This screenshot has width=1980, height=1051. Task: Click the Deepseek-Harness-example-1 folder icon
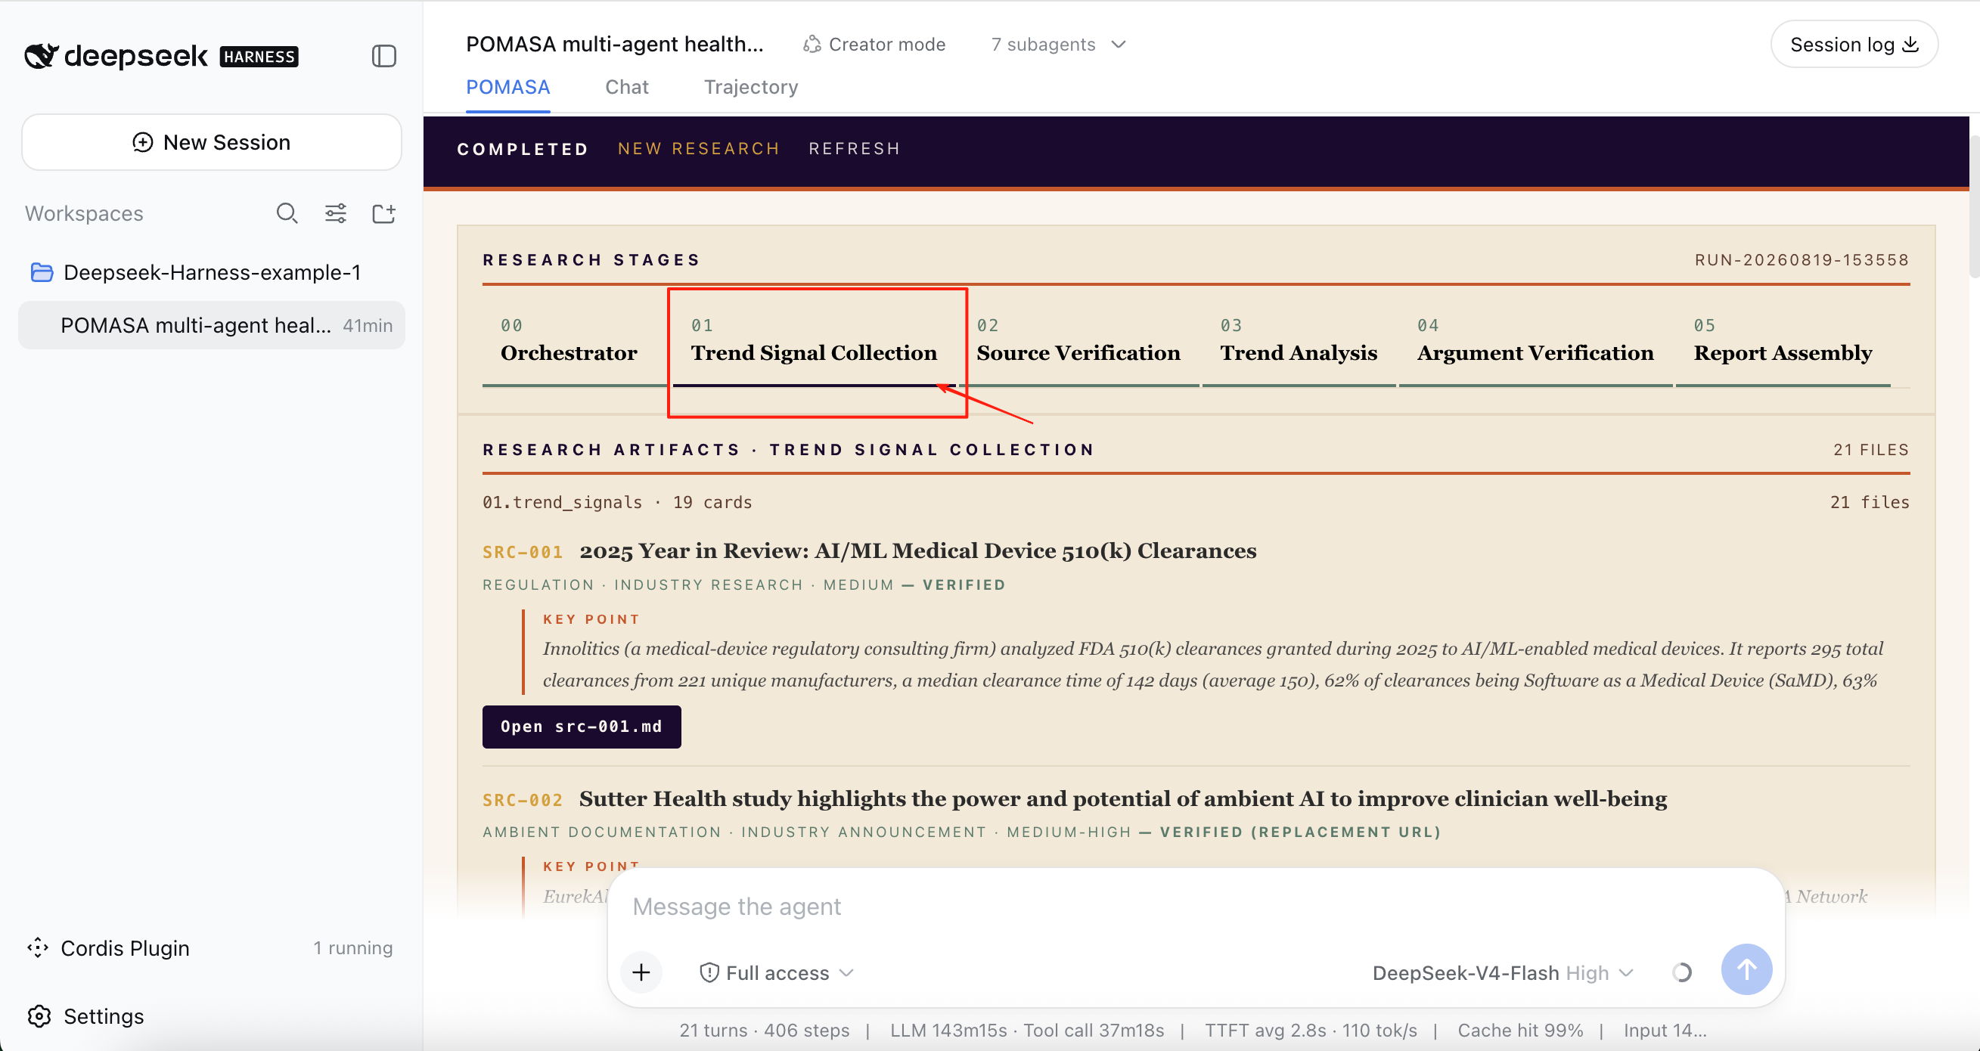[42, 272]
